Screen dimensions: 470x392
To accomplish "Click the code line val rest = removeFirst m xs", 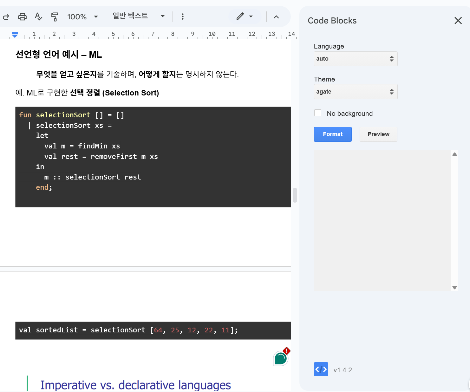I will [101, 157].
